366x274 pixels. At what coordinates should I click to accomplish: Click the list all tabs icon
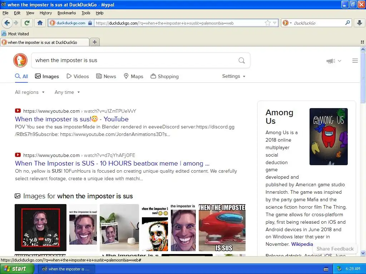click(362, 42)
